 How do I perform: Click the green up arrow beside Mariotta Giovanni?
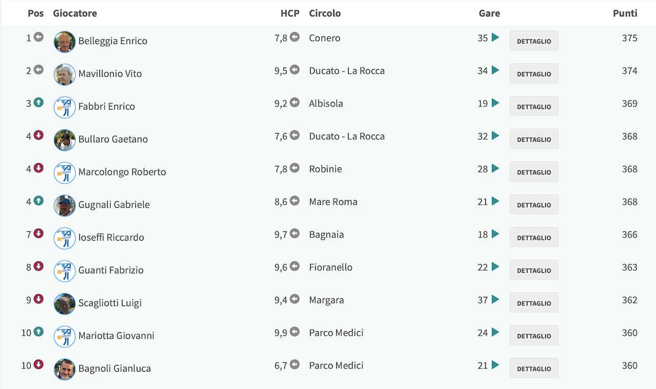click(x=38, y=332)
